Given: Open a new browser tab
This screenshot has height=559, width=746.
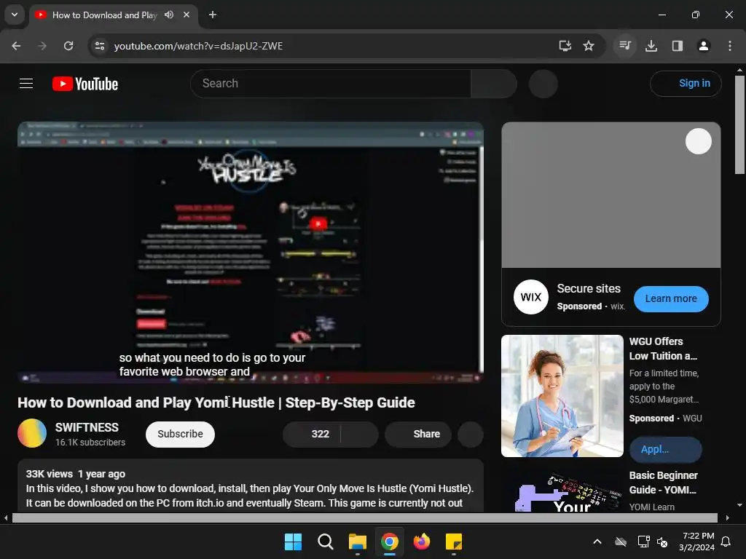Looking at the screenshot, I should pos(213,15).
